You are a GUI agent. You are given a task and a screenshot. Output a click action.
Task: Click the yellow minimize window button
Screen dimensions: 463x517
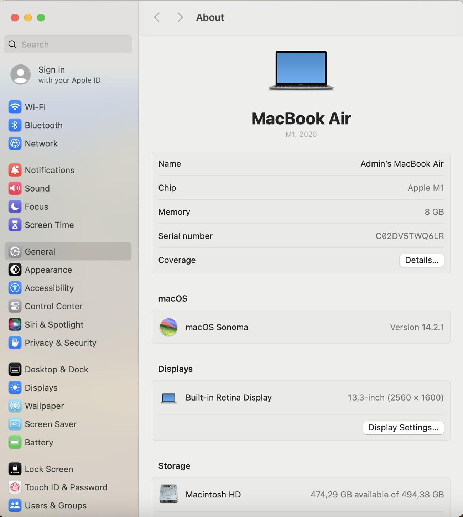[x=28, y=17]
